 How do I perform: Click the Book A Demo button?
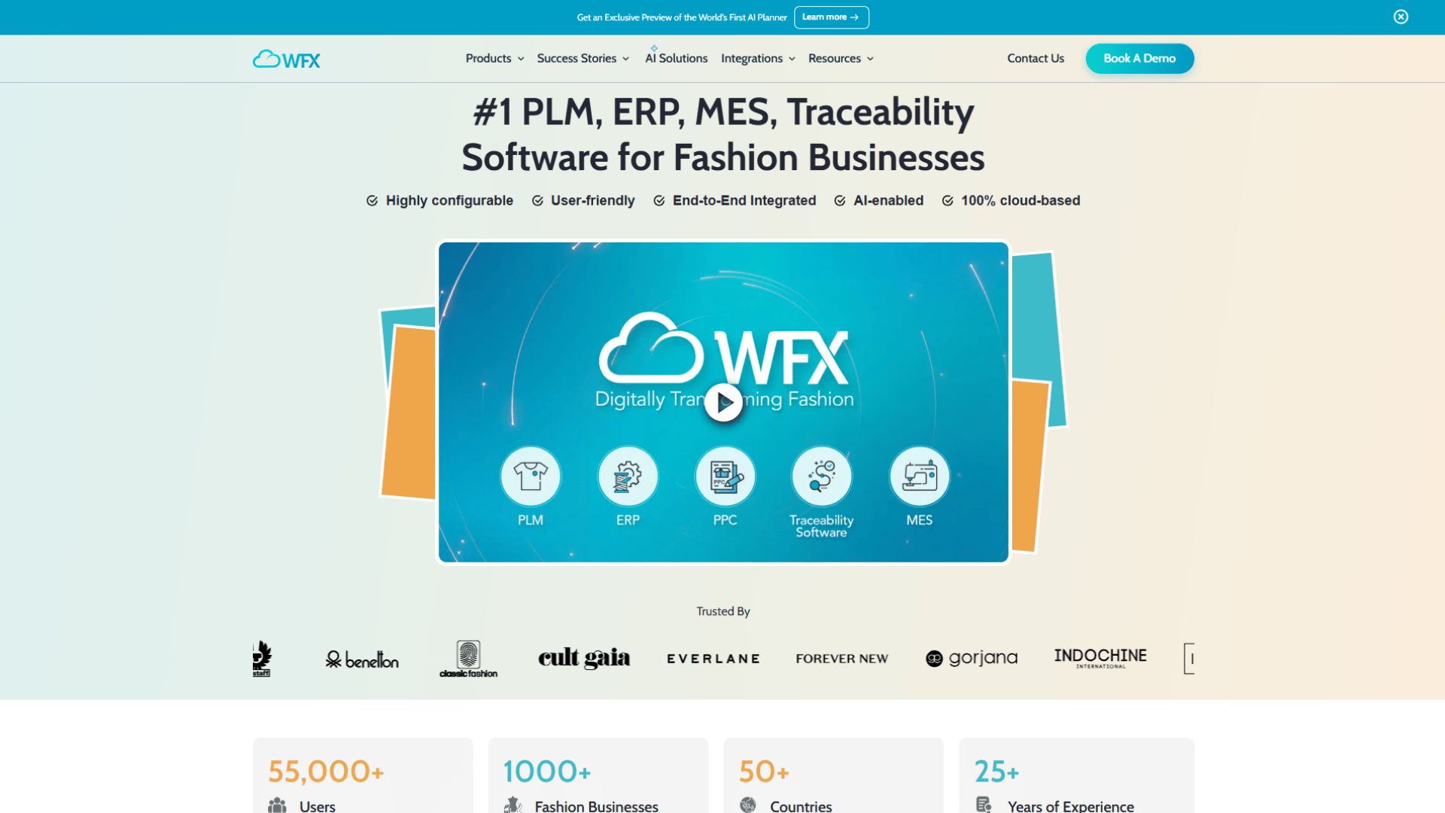coord(1139,59)
